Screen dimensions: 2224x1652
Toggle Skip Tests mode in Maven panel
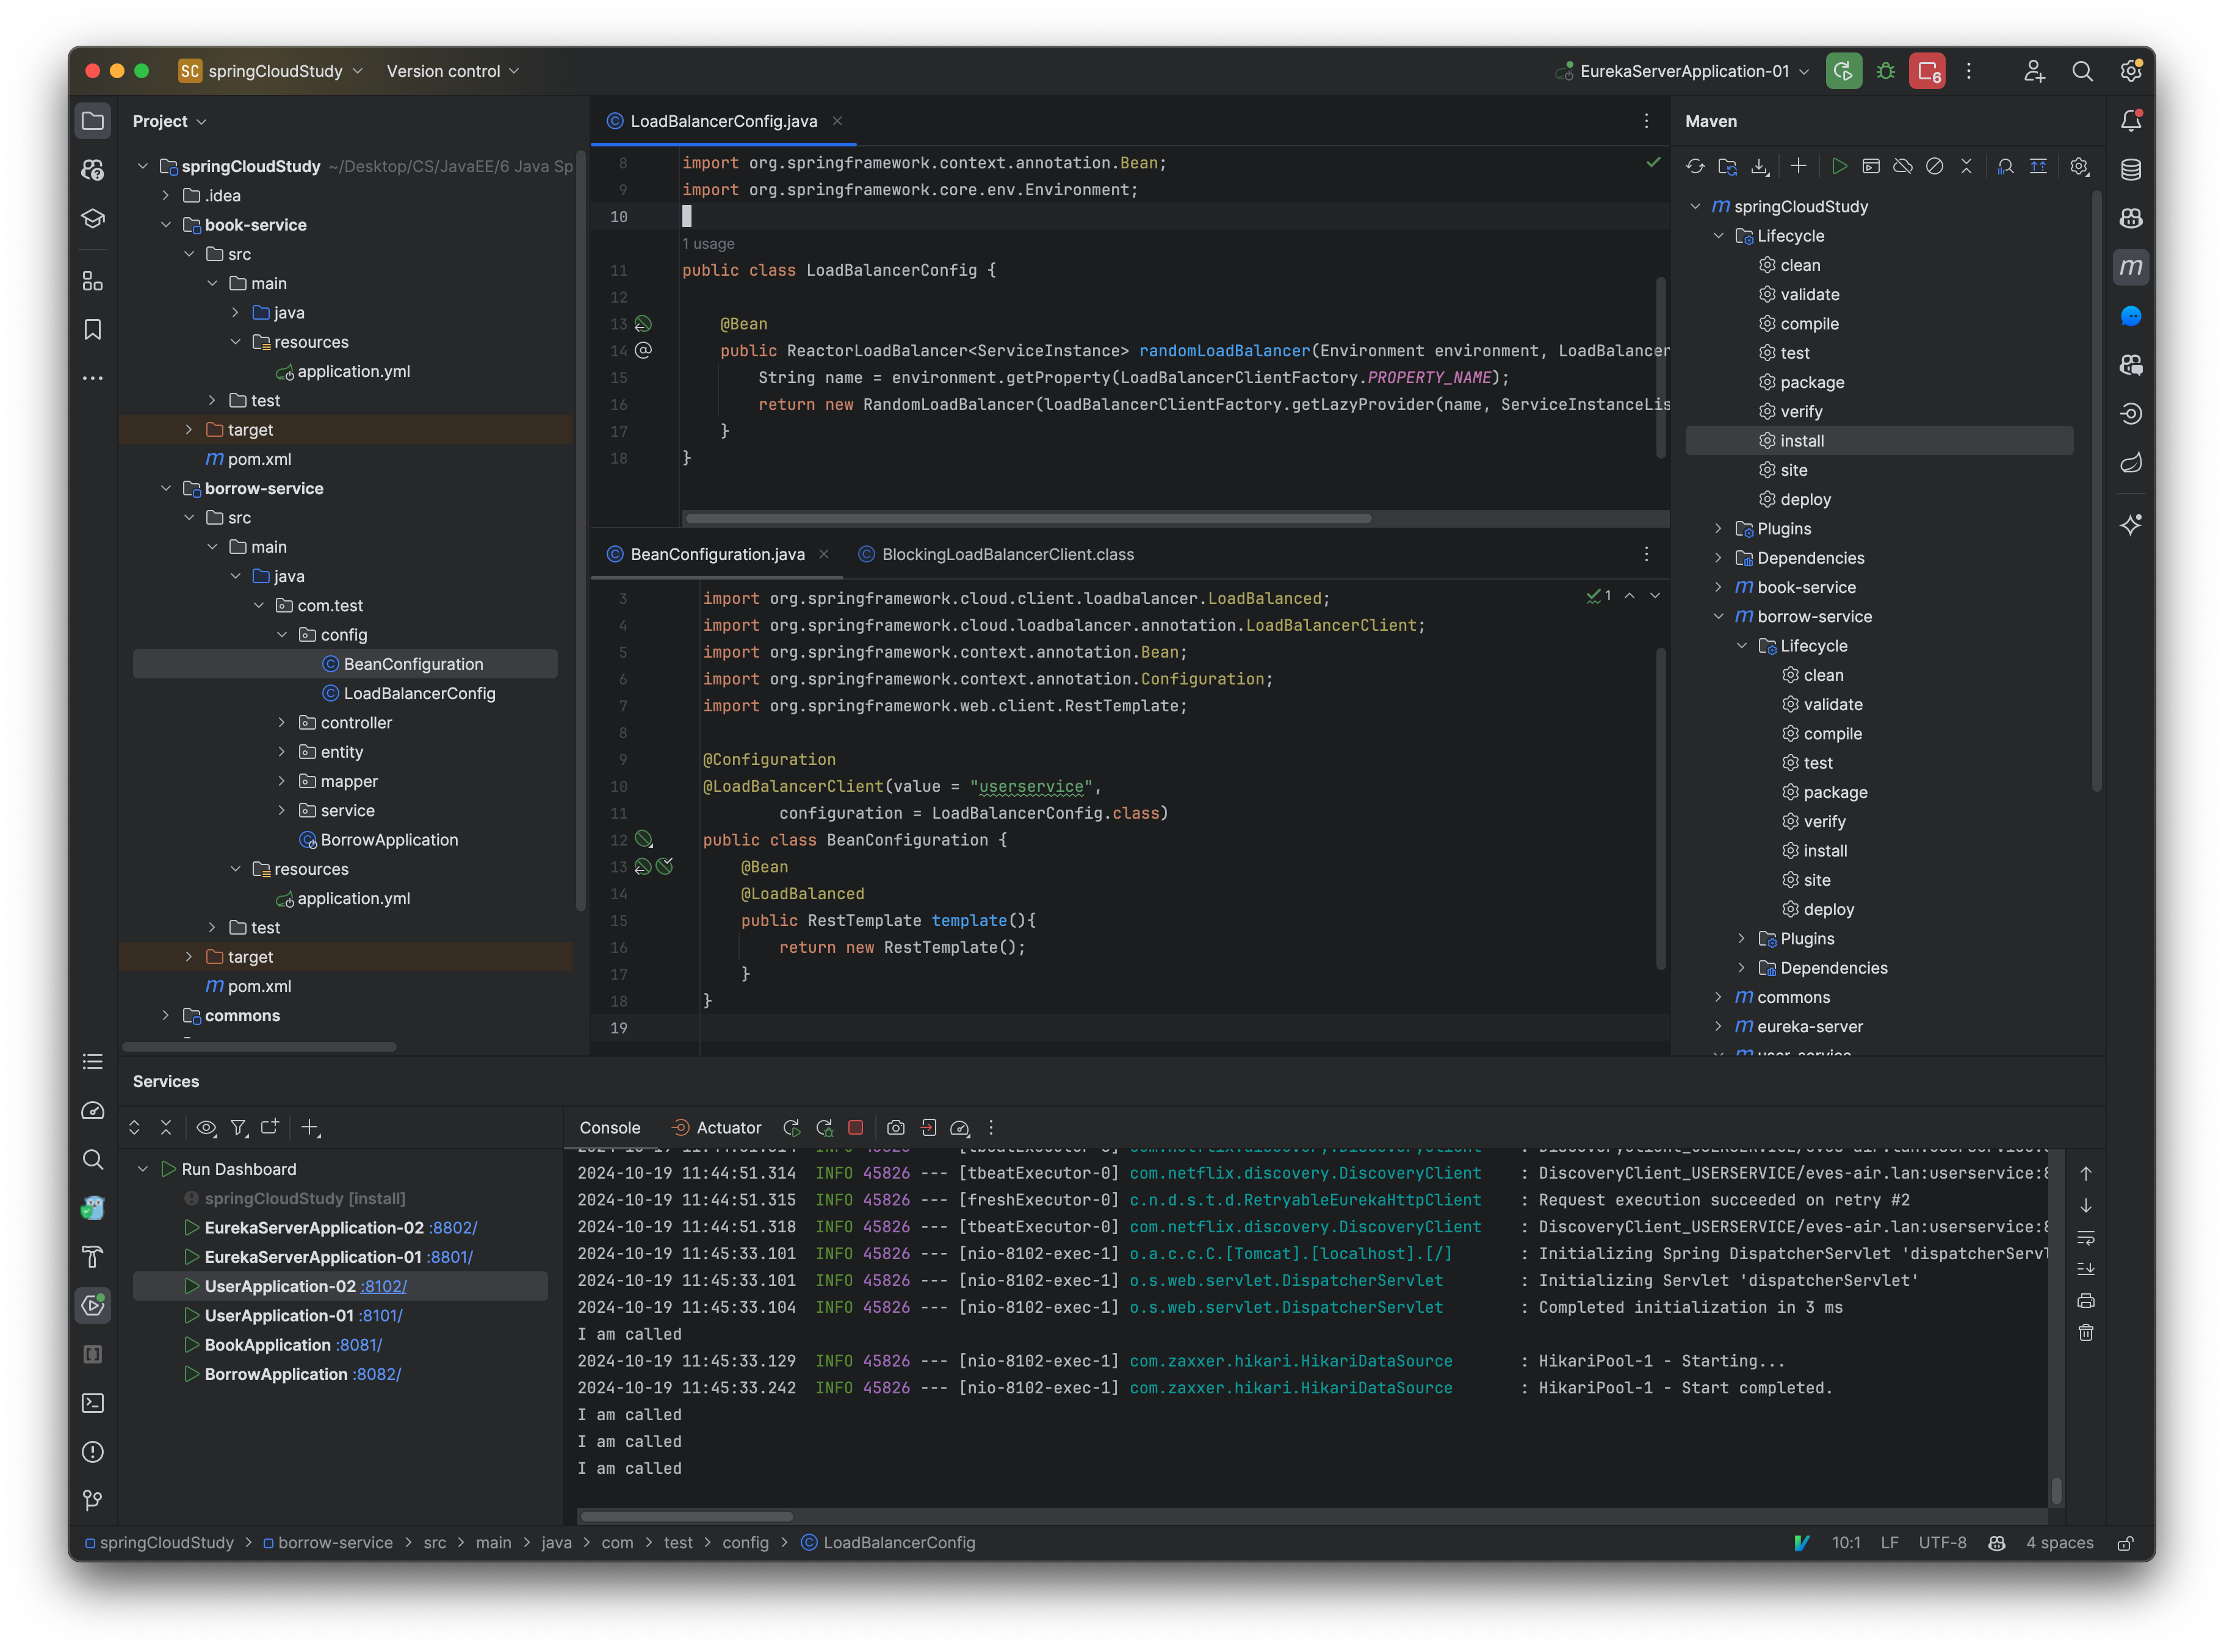coord(1935,166)
